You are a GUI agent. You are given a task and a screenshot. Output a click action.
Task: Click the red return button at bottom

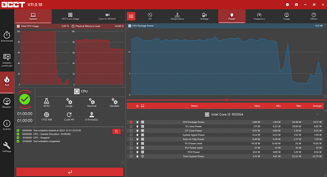70,172
